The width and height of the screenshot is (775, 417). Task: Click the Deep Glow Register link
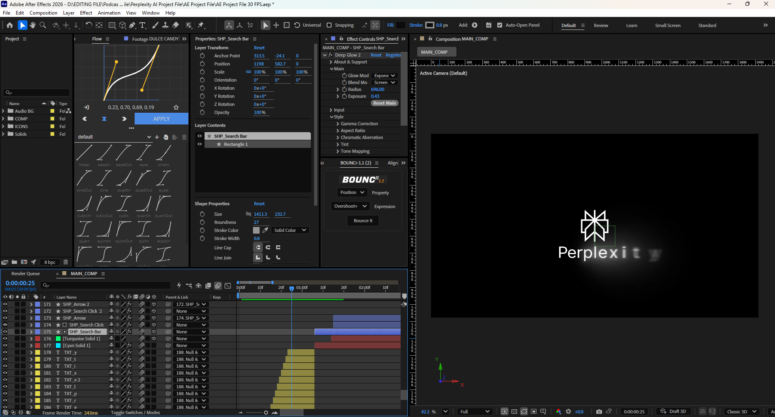point(393,55)
